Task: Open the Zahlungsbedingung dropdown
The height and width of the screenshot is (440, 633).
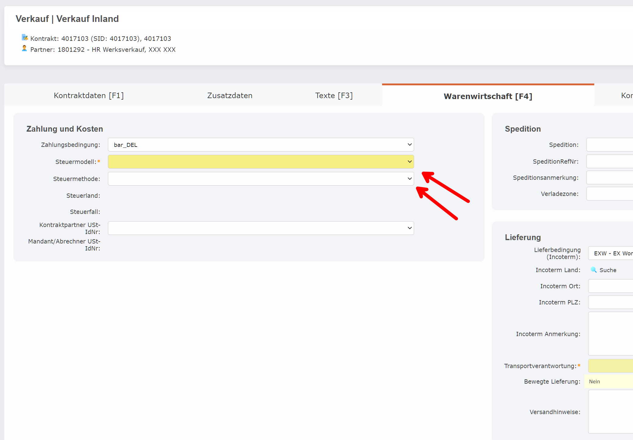Action: click(261, 145)
